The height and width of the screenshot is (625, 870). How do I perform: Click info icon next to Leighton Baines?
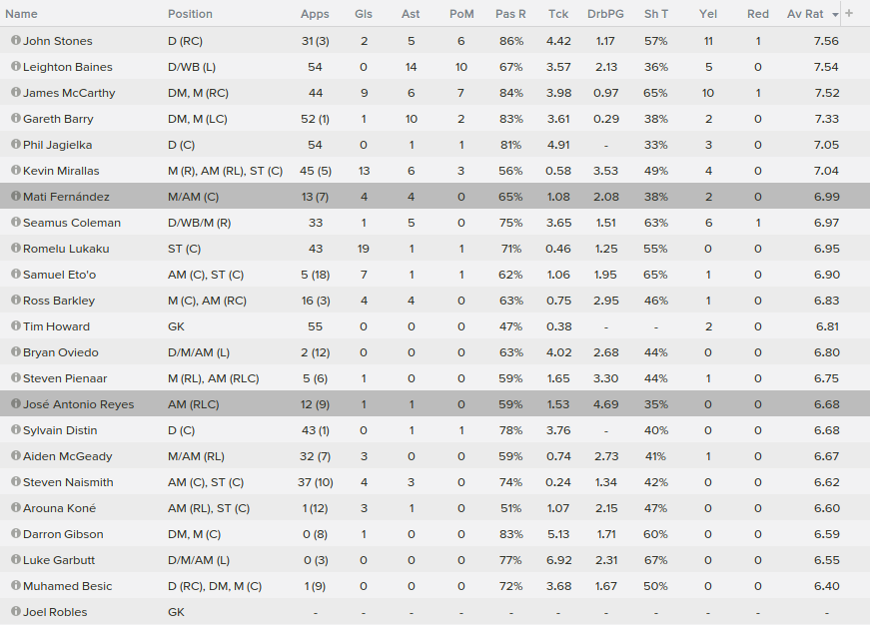point(16,66)
